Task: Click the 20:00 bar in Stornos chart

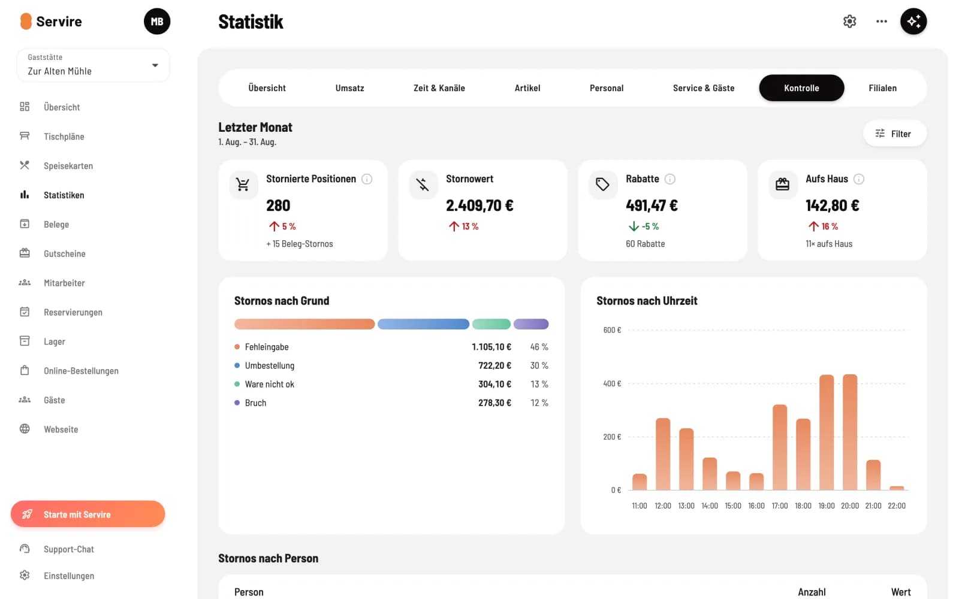Action: click(x=850, y=432)
